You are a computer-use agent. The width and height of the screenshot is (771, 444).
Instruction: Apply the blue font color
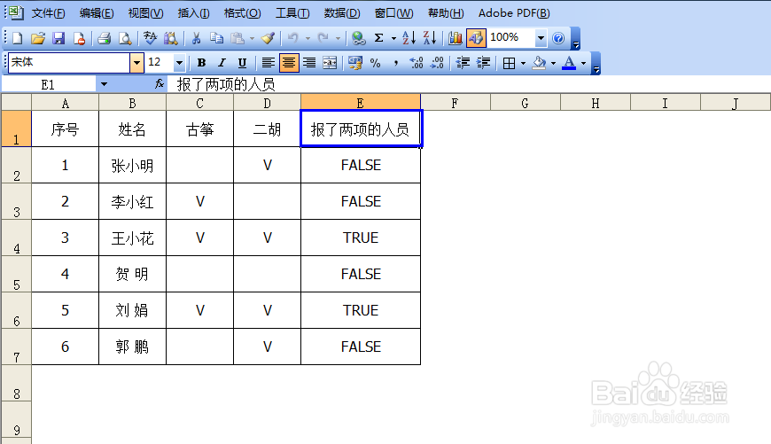(569, 63)
